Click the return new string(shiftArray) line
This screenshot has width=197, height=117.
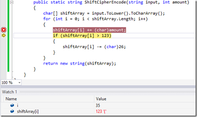tap(79, 63)
